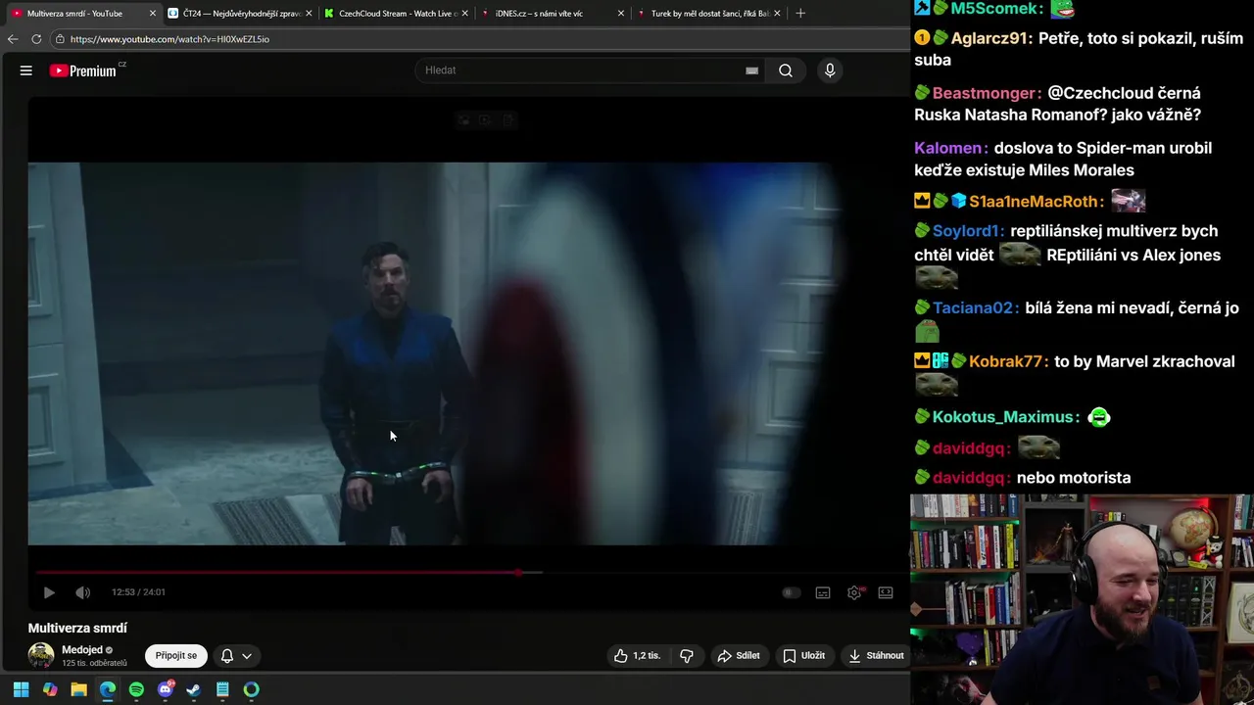
Task: Toggle the autoplay switch in the player
Action: (791, 592)
